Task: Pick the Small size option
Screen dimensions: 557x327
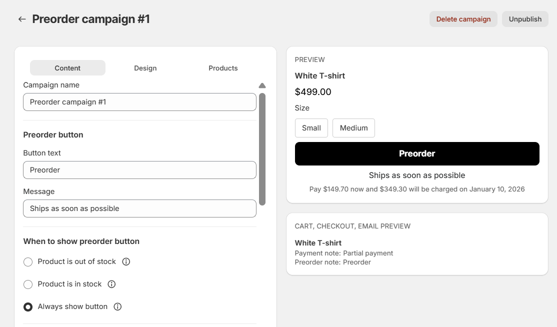Action: 311,128
